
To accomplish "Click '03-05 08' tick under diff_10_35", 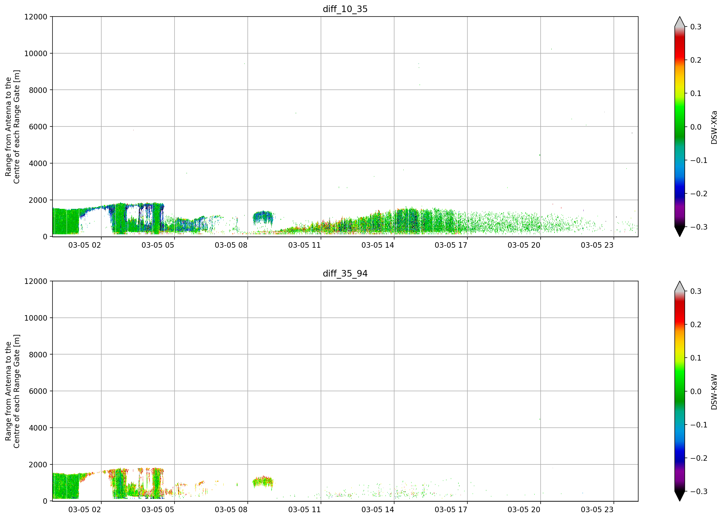I will click(231, 245).
